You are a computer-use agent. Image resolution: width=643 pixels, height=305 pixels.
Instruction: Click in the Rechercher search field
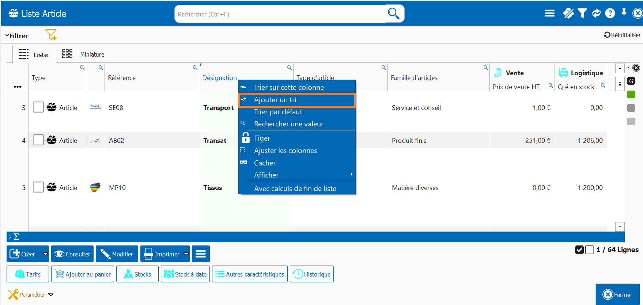[280, 14]
